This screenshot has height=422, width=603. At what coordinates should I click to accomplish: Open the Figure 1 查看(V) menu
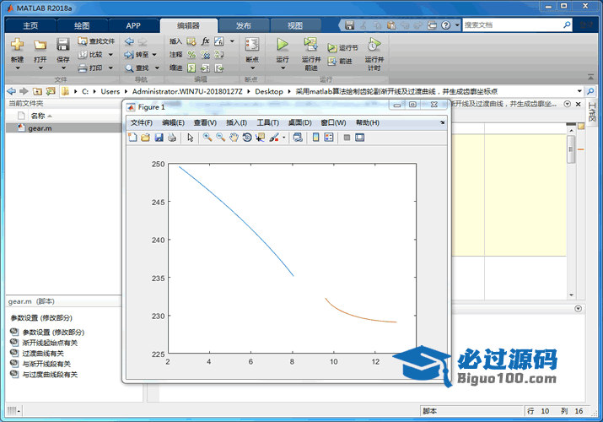point(205,122)
